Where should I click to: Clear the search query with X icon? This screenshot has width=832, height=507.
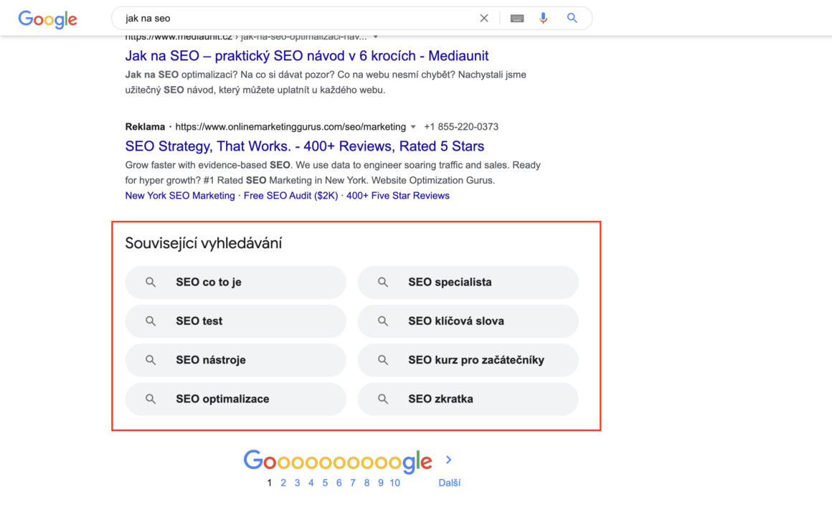(484, 18)
